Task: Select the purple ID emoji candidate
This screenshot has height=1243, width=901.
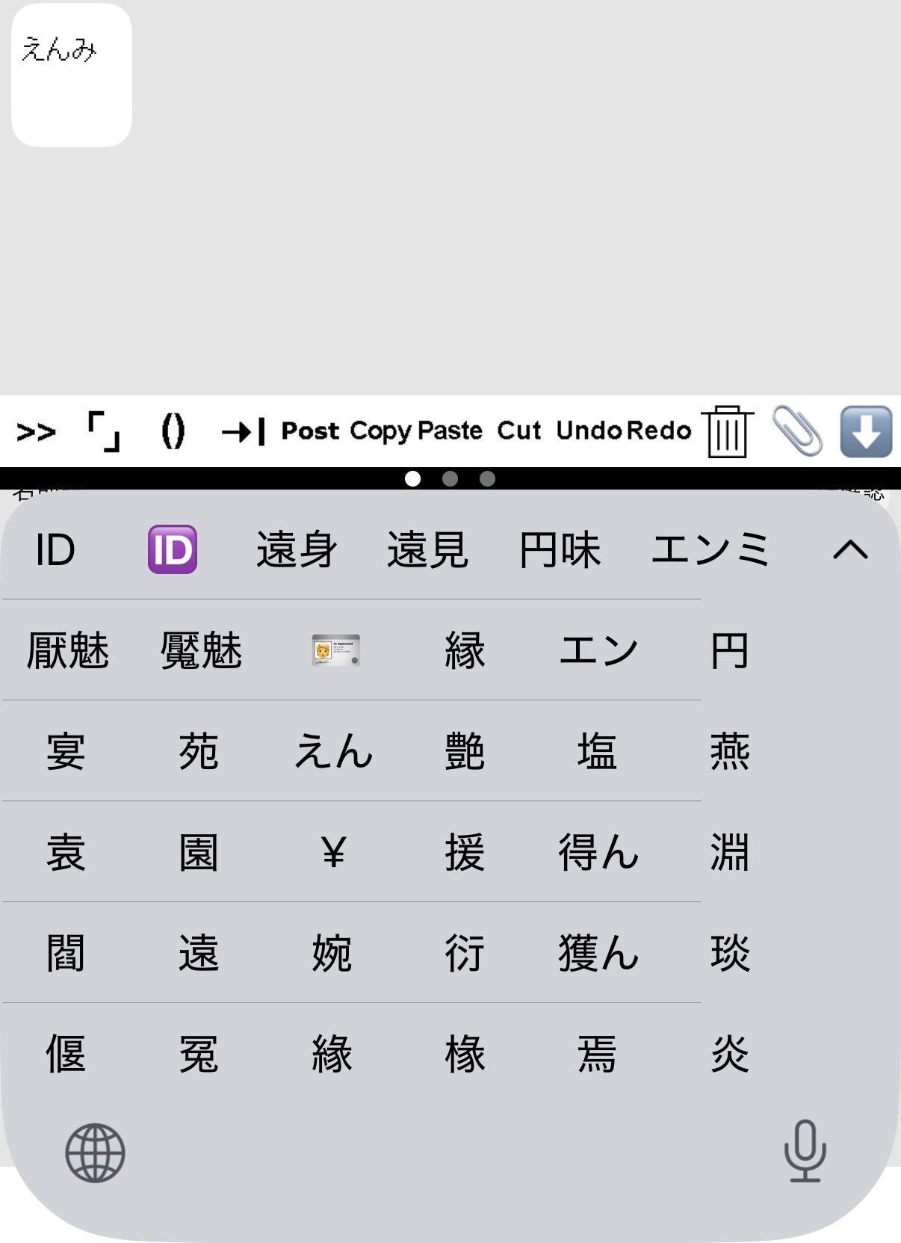Action: click(173, 549)
